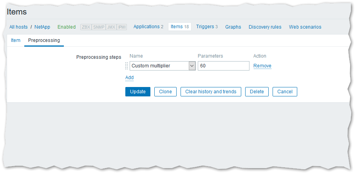Open the Custom multiplier name dropdown

163,66
